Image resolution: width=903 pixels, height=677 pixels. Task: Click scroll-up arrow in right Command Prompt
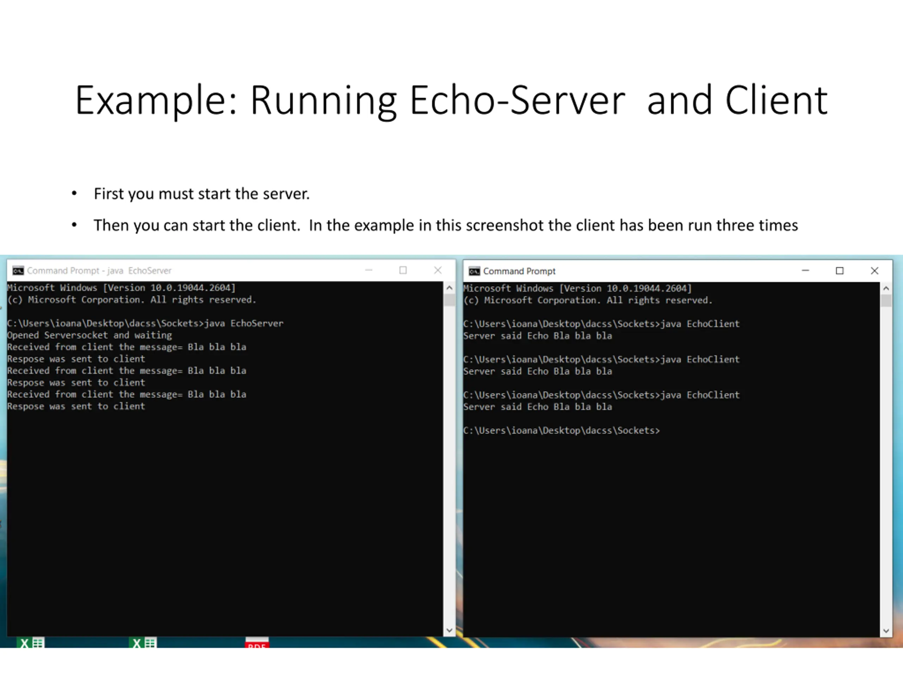tap(886, 288)
